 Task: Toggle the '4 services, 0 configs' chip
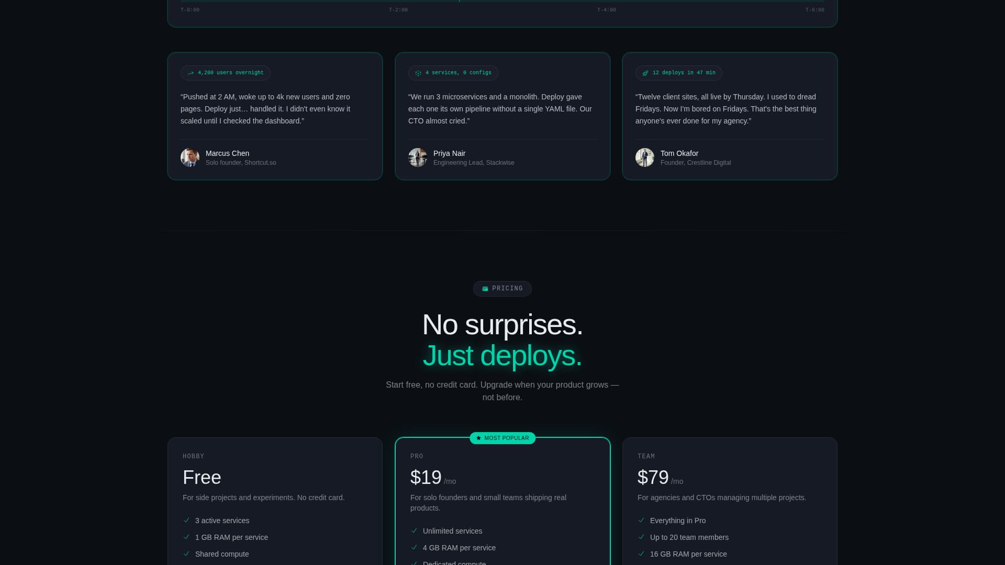tap(453, 73)
